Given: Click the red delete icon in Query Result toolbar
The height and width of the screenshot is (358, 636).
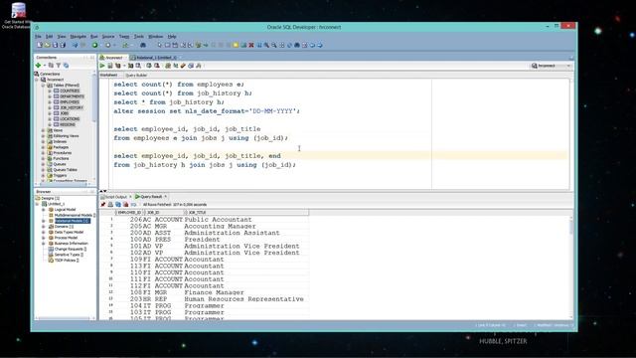Looking at the screenshot, I should pyautogui.click(x=126, y=205).
